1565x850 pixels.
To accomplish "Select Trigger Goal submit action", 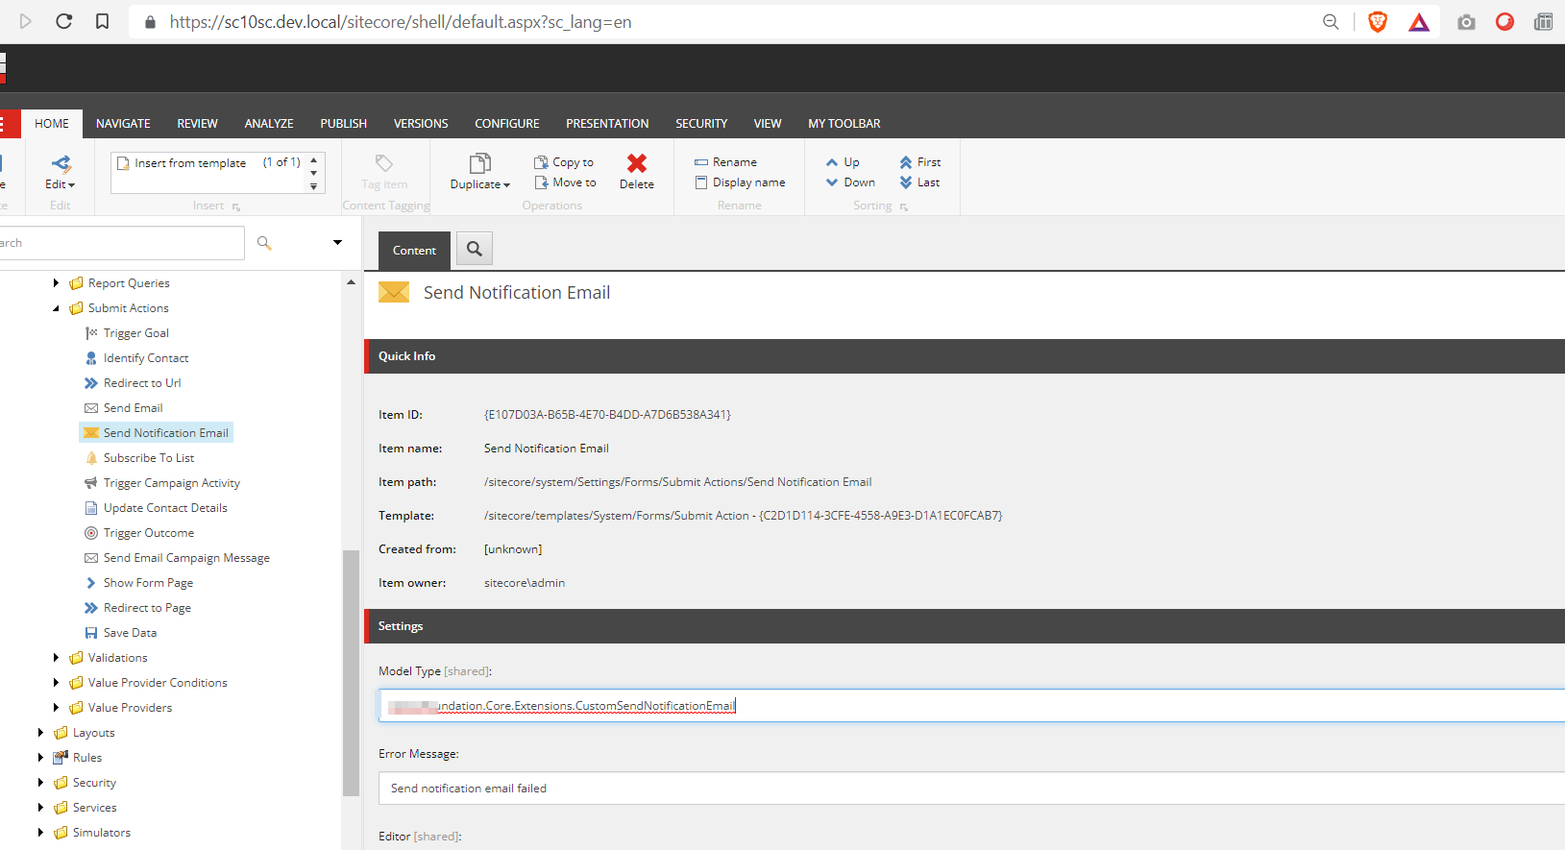I will (127, 333).
